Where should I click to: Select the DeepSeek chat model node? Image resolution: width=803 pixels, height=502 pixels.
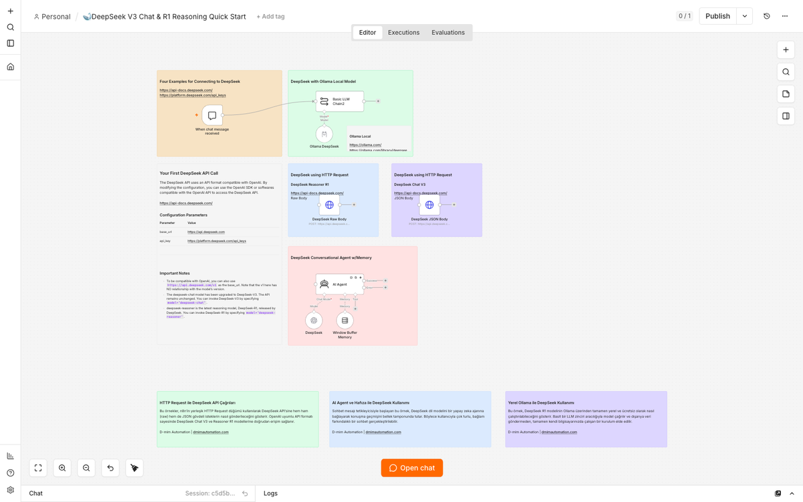314,321
